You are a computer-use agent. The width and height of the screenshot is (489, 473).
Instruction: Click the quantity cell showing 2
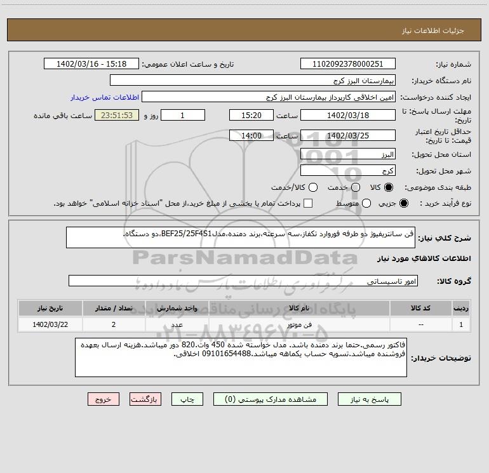click(114, 324)
